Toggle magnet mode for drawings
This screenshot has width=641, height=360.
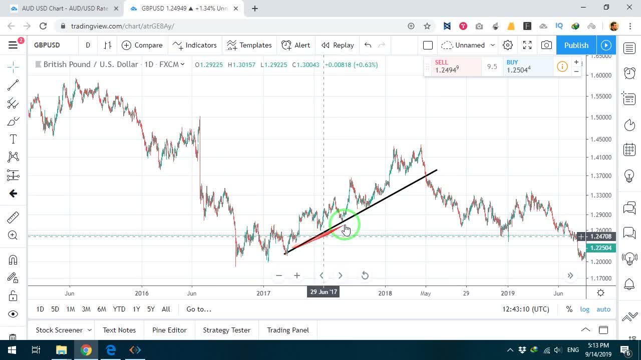[x=13, y=259]
